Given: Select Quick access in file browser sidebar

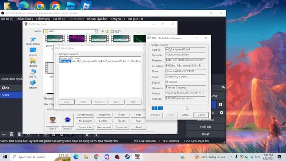Looking at the screenshot, I should tap(33, 41).
